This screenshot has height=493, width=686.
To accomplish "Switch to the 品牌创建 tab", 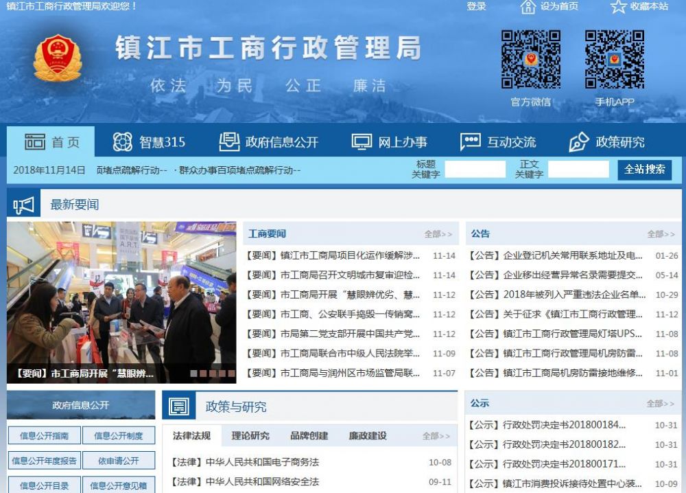I will pyautogui.click(x=311, y=435).
